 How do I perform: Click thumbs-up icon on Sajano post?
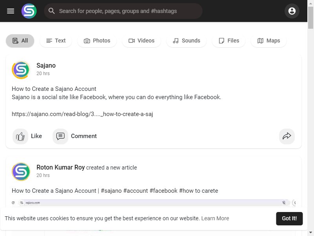click(20, 136)
